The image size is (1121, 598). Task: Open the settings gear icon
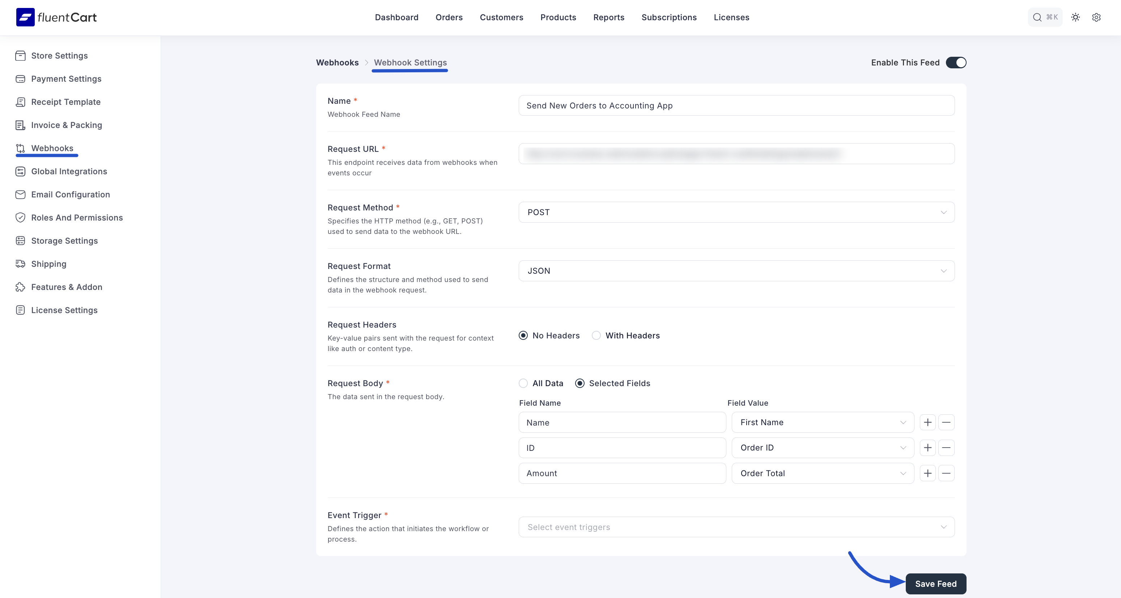tap(1096, 17)
